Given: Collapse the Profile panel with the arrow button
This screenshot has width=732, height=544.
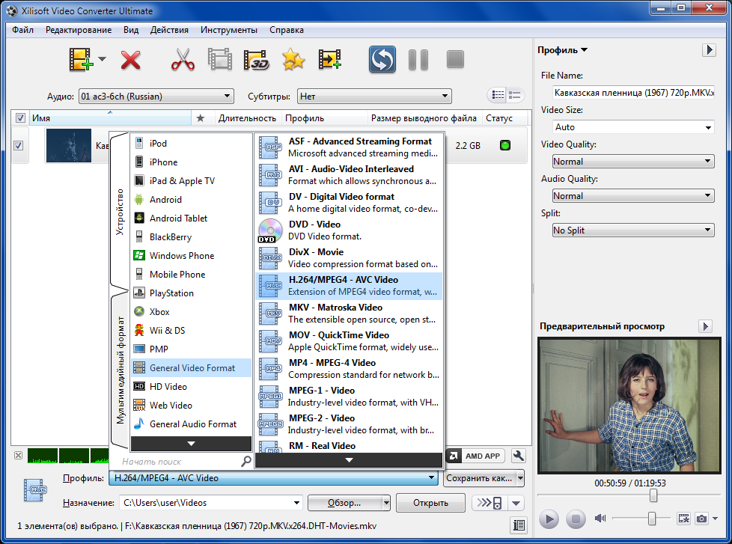Looking at the screenshot, I should click(709, 50).
